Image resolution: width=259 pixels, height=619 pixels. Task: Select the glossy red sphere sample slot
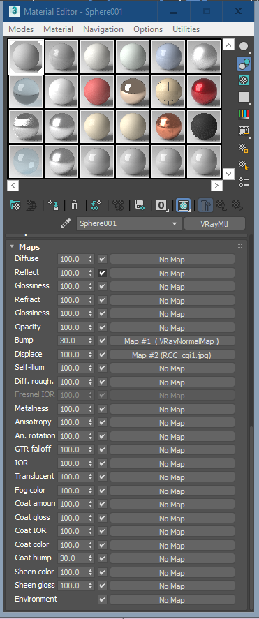[x=204, y=91]
